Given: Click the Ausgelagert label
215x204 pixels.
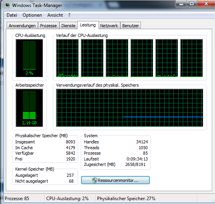Looking at the screenshot, I should pyautogui.click(x=27, y=175).
